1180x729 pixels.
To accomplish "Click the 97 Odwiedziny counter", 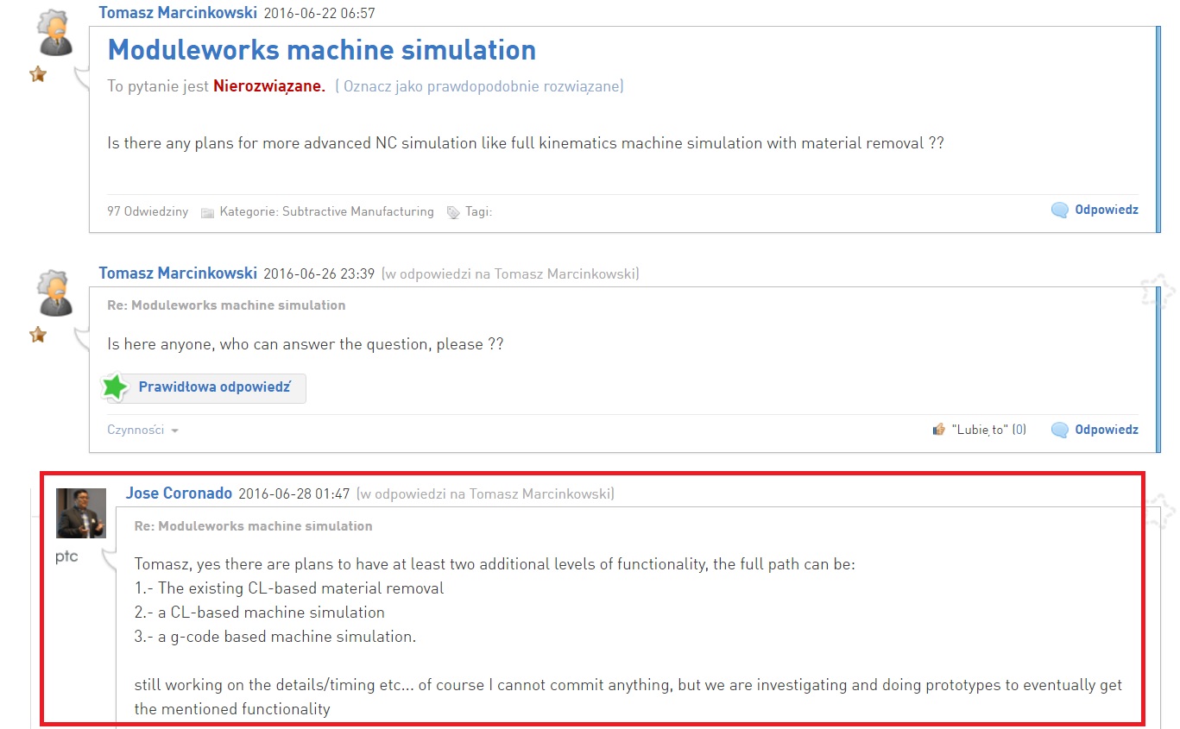I will [x=147, y=211].
